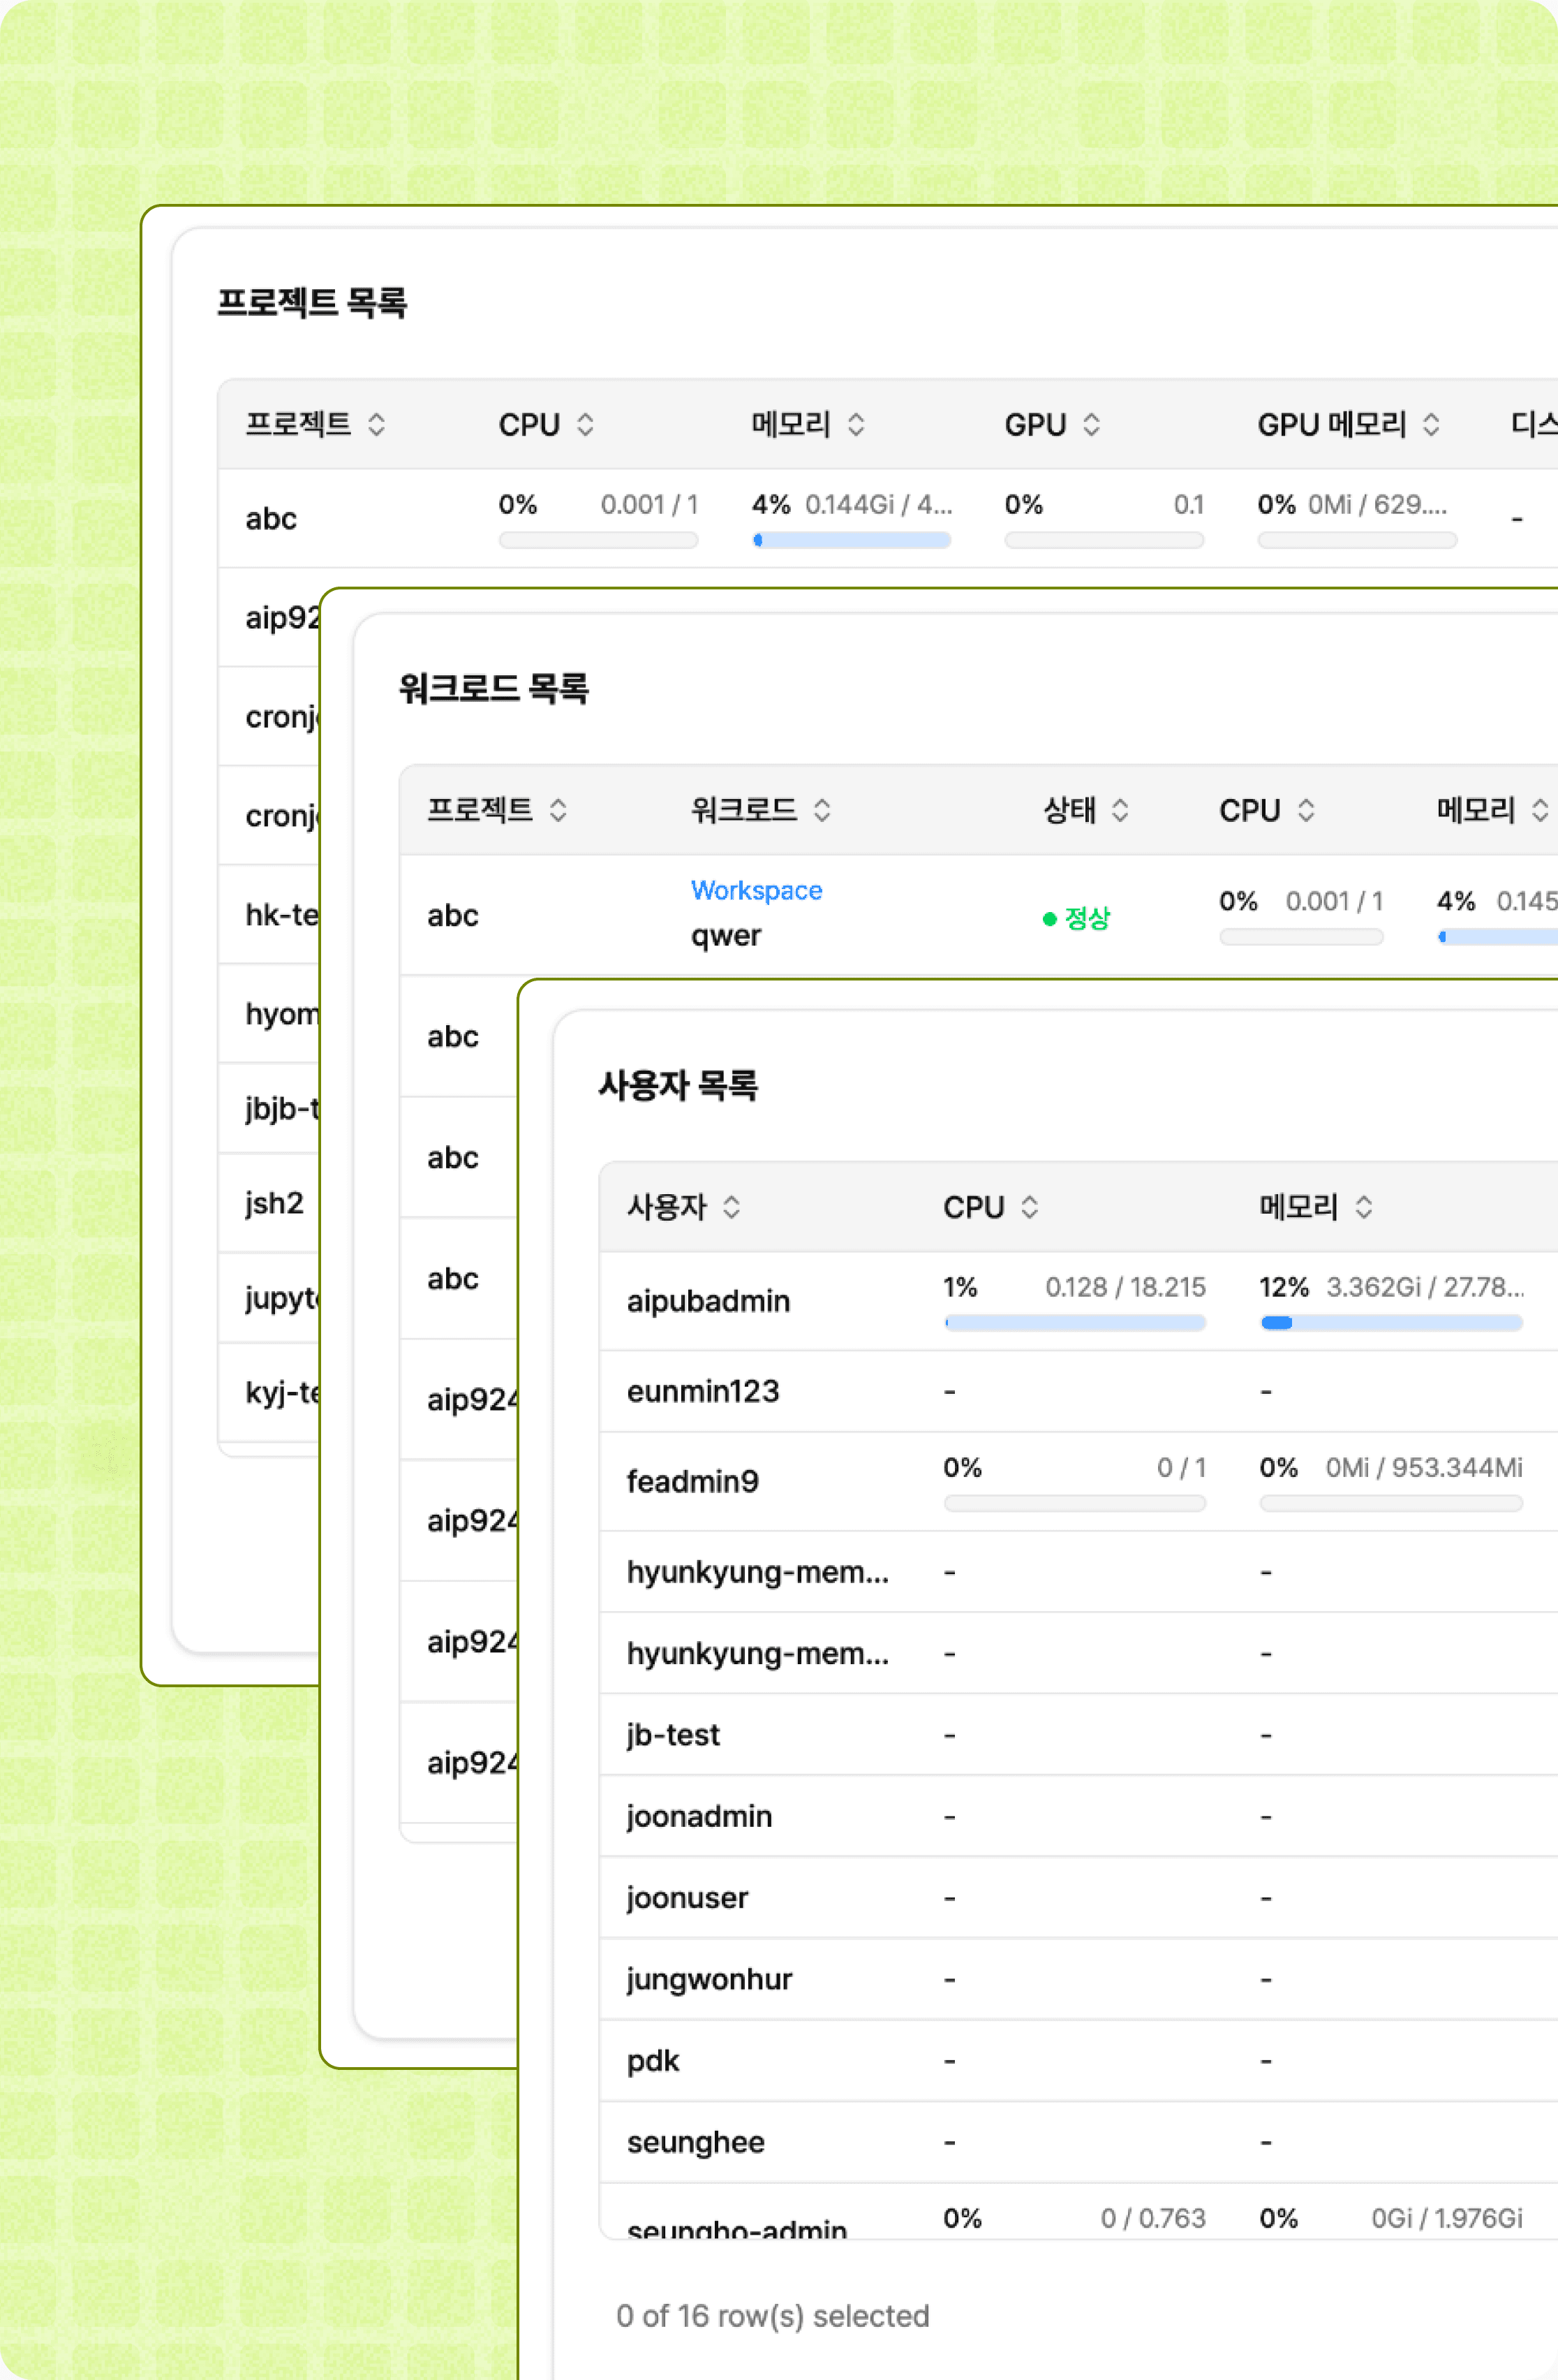
Task: Sort user list by 메모리 column icon
Action: (1363, 1207)
